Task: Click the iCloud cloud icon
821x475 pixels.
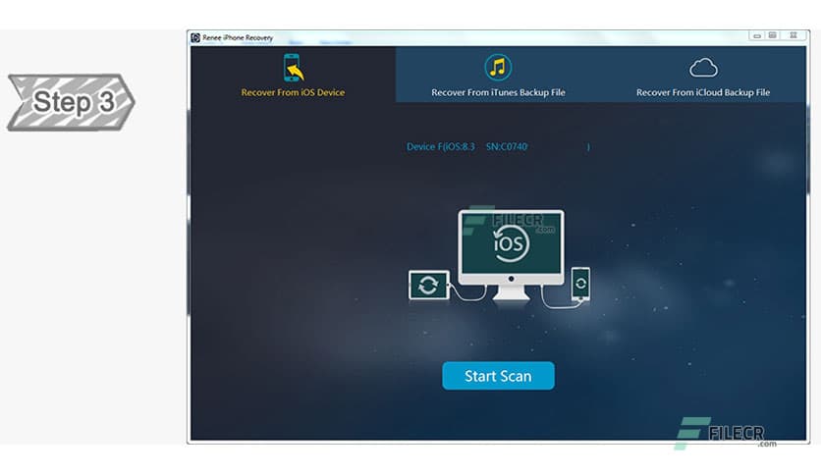Action: [x=703, y=68]
